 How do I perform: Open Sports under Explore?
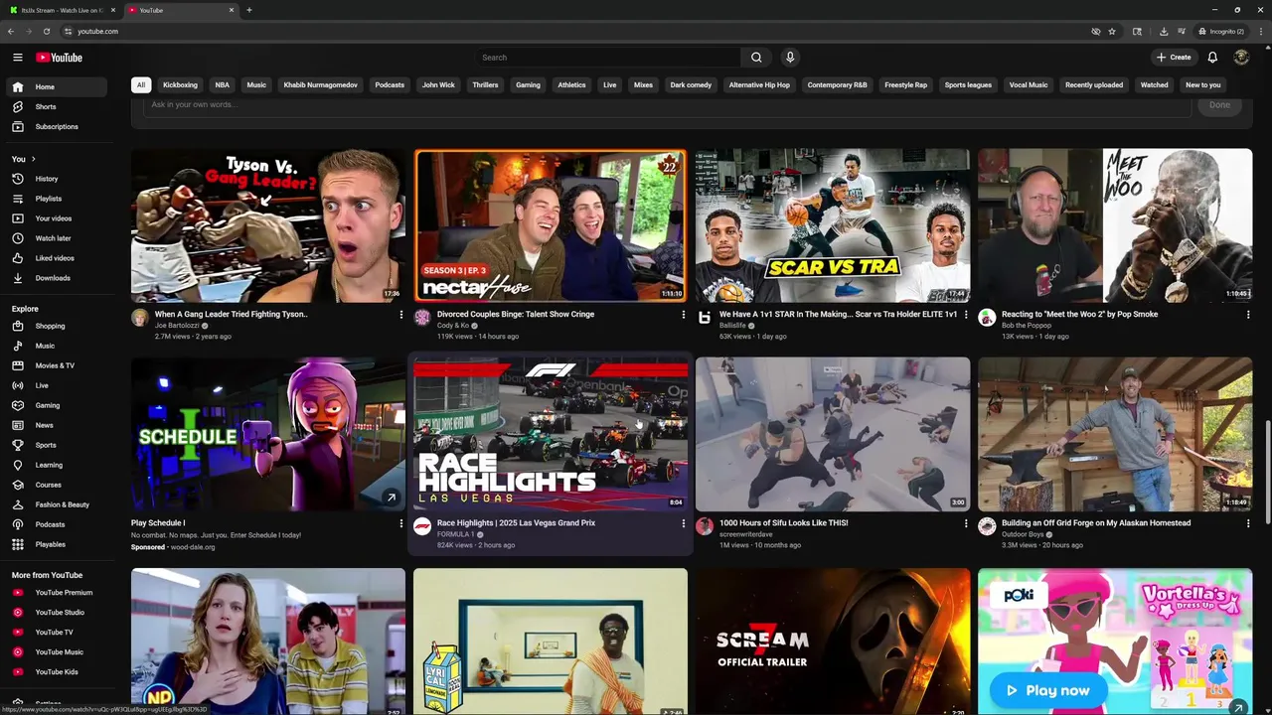[56, 445]
